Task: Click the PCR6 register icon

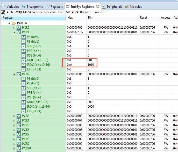Action: pyautogui.click(x=19, y=130)
